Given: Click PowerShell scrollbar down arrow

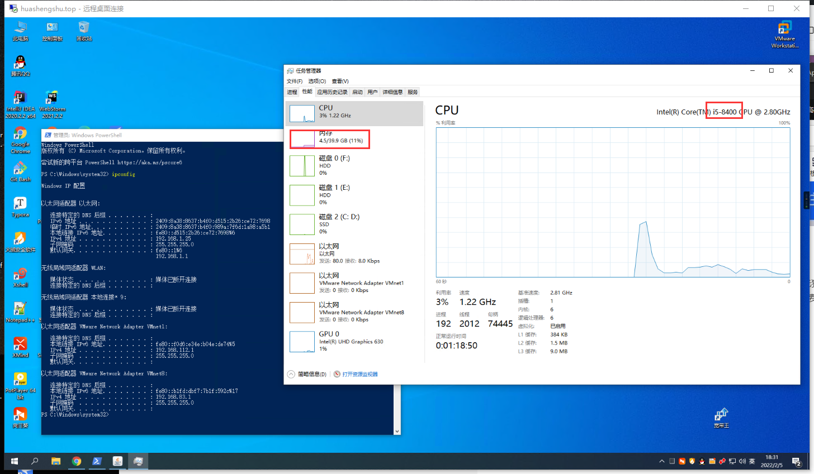Looking at the screenshot, I should point(397,431).
